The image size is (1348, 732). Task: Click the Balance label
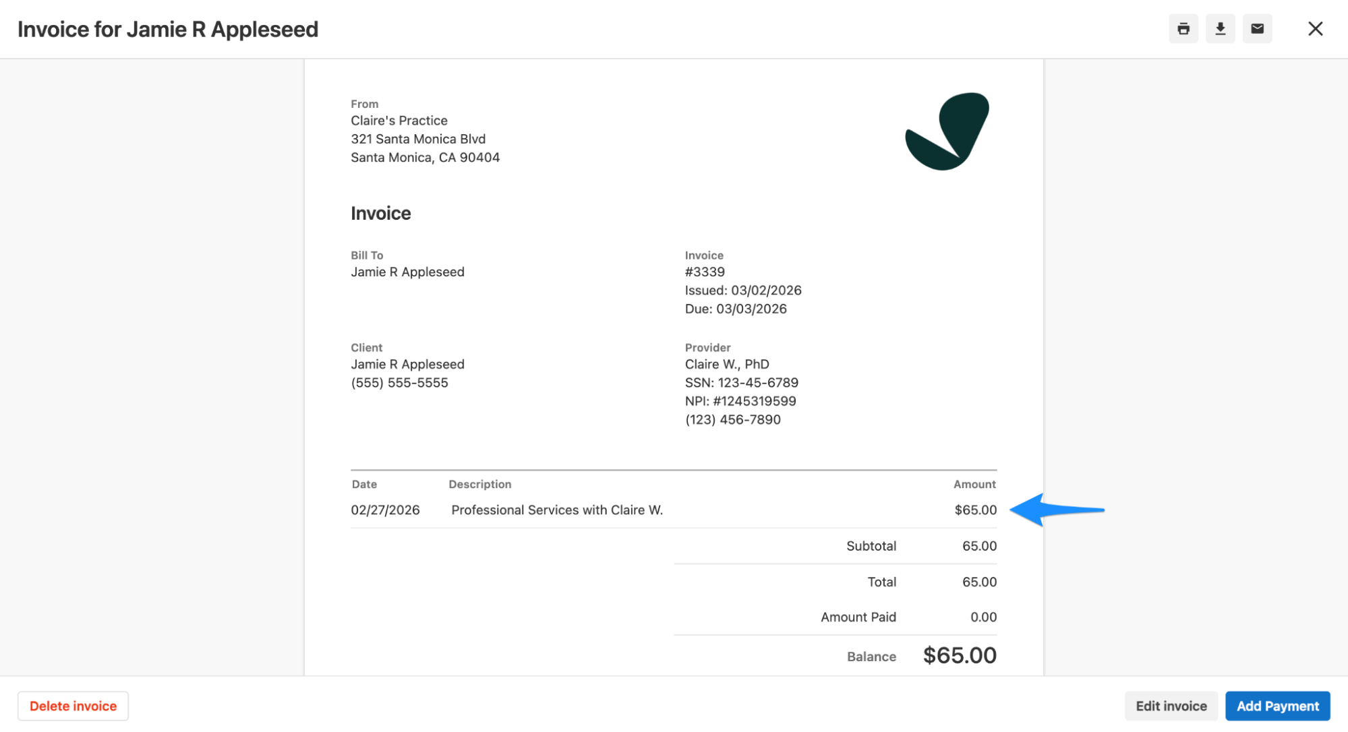(871, 657)
